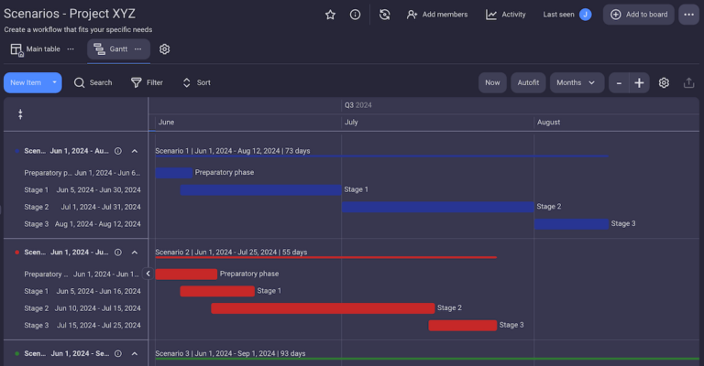
Task: Collapse the Scenario 1 group
Action: click(135, 151)
